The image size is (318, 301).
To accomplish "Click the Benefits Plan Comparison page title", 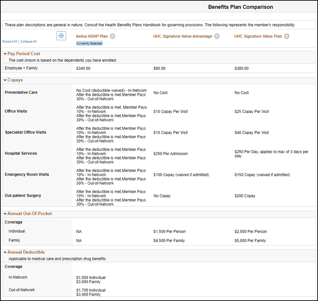I will [x=241, y=7].
